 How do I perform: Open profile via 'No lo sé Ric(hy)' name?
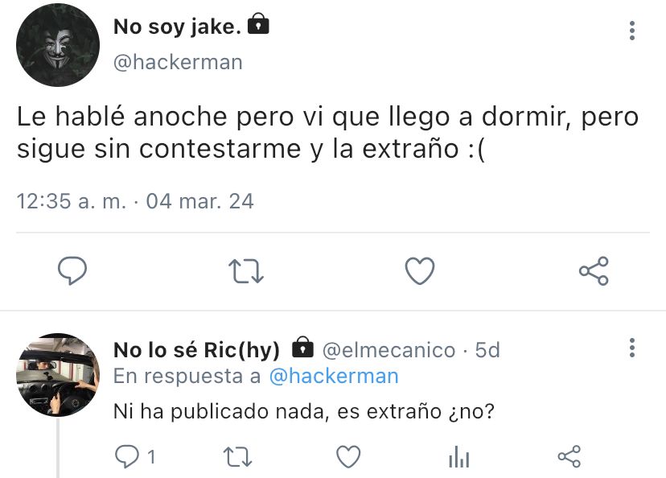pos(196,350)
